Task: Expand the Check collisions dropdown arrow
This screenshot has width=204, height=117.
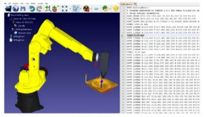Action: tap(91, 9)
